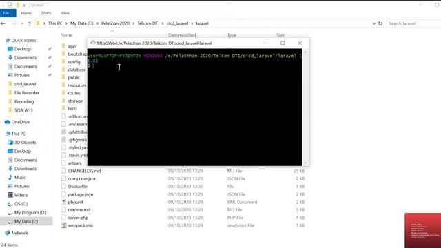This screenshot has width=441, height=248.
Task: Select the artisan file
Action: (x=74, y=163)
